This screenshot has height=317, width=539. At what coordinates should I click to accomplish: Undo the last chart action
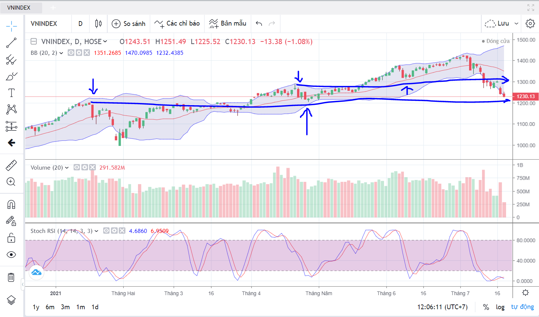[x=259, y=24]
